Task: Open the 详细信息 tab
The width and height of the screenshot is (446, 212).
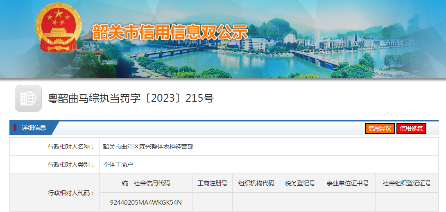Action: point(34,128)
